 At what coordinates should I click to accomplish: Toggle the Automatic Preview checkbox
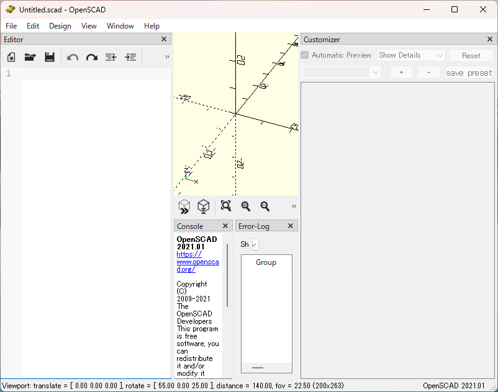point(305,55)
